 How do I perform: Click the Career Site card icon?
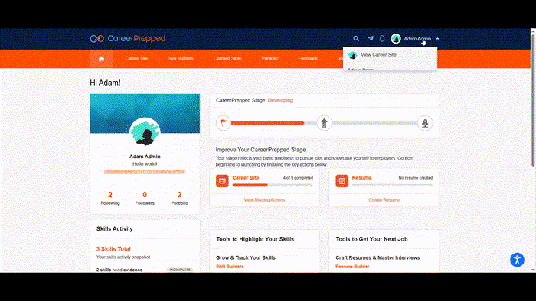[222, 181]
